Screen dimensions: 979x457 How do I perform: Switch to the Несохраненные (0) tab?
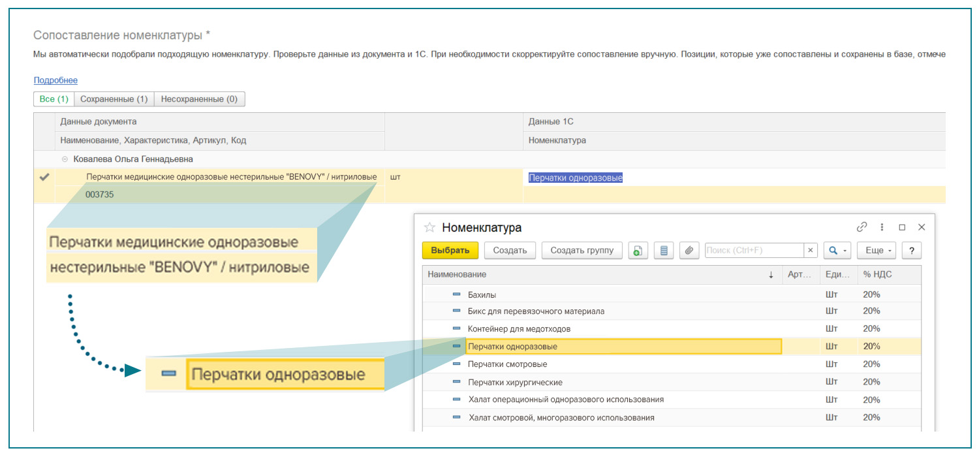[x=199, y=99]
